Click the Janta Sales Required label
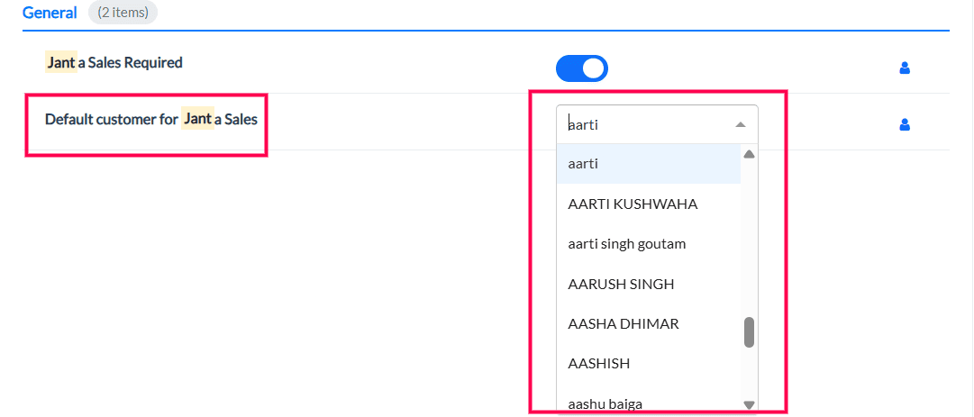 [114, 63]
